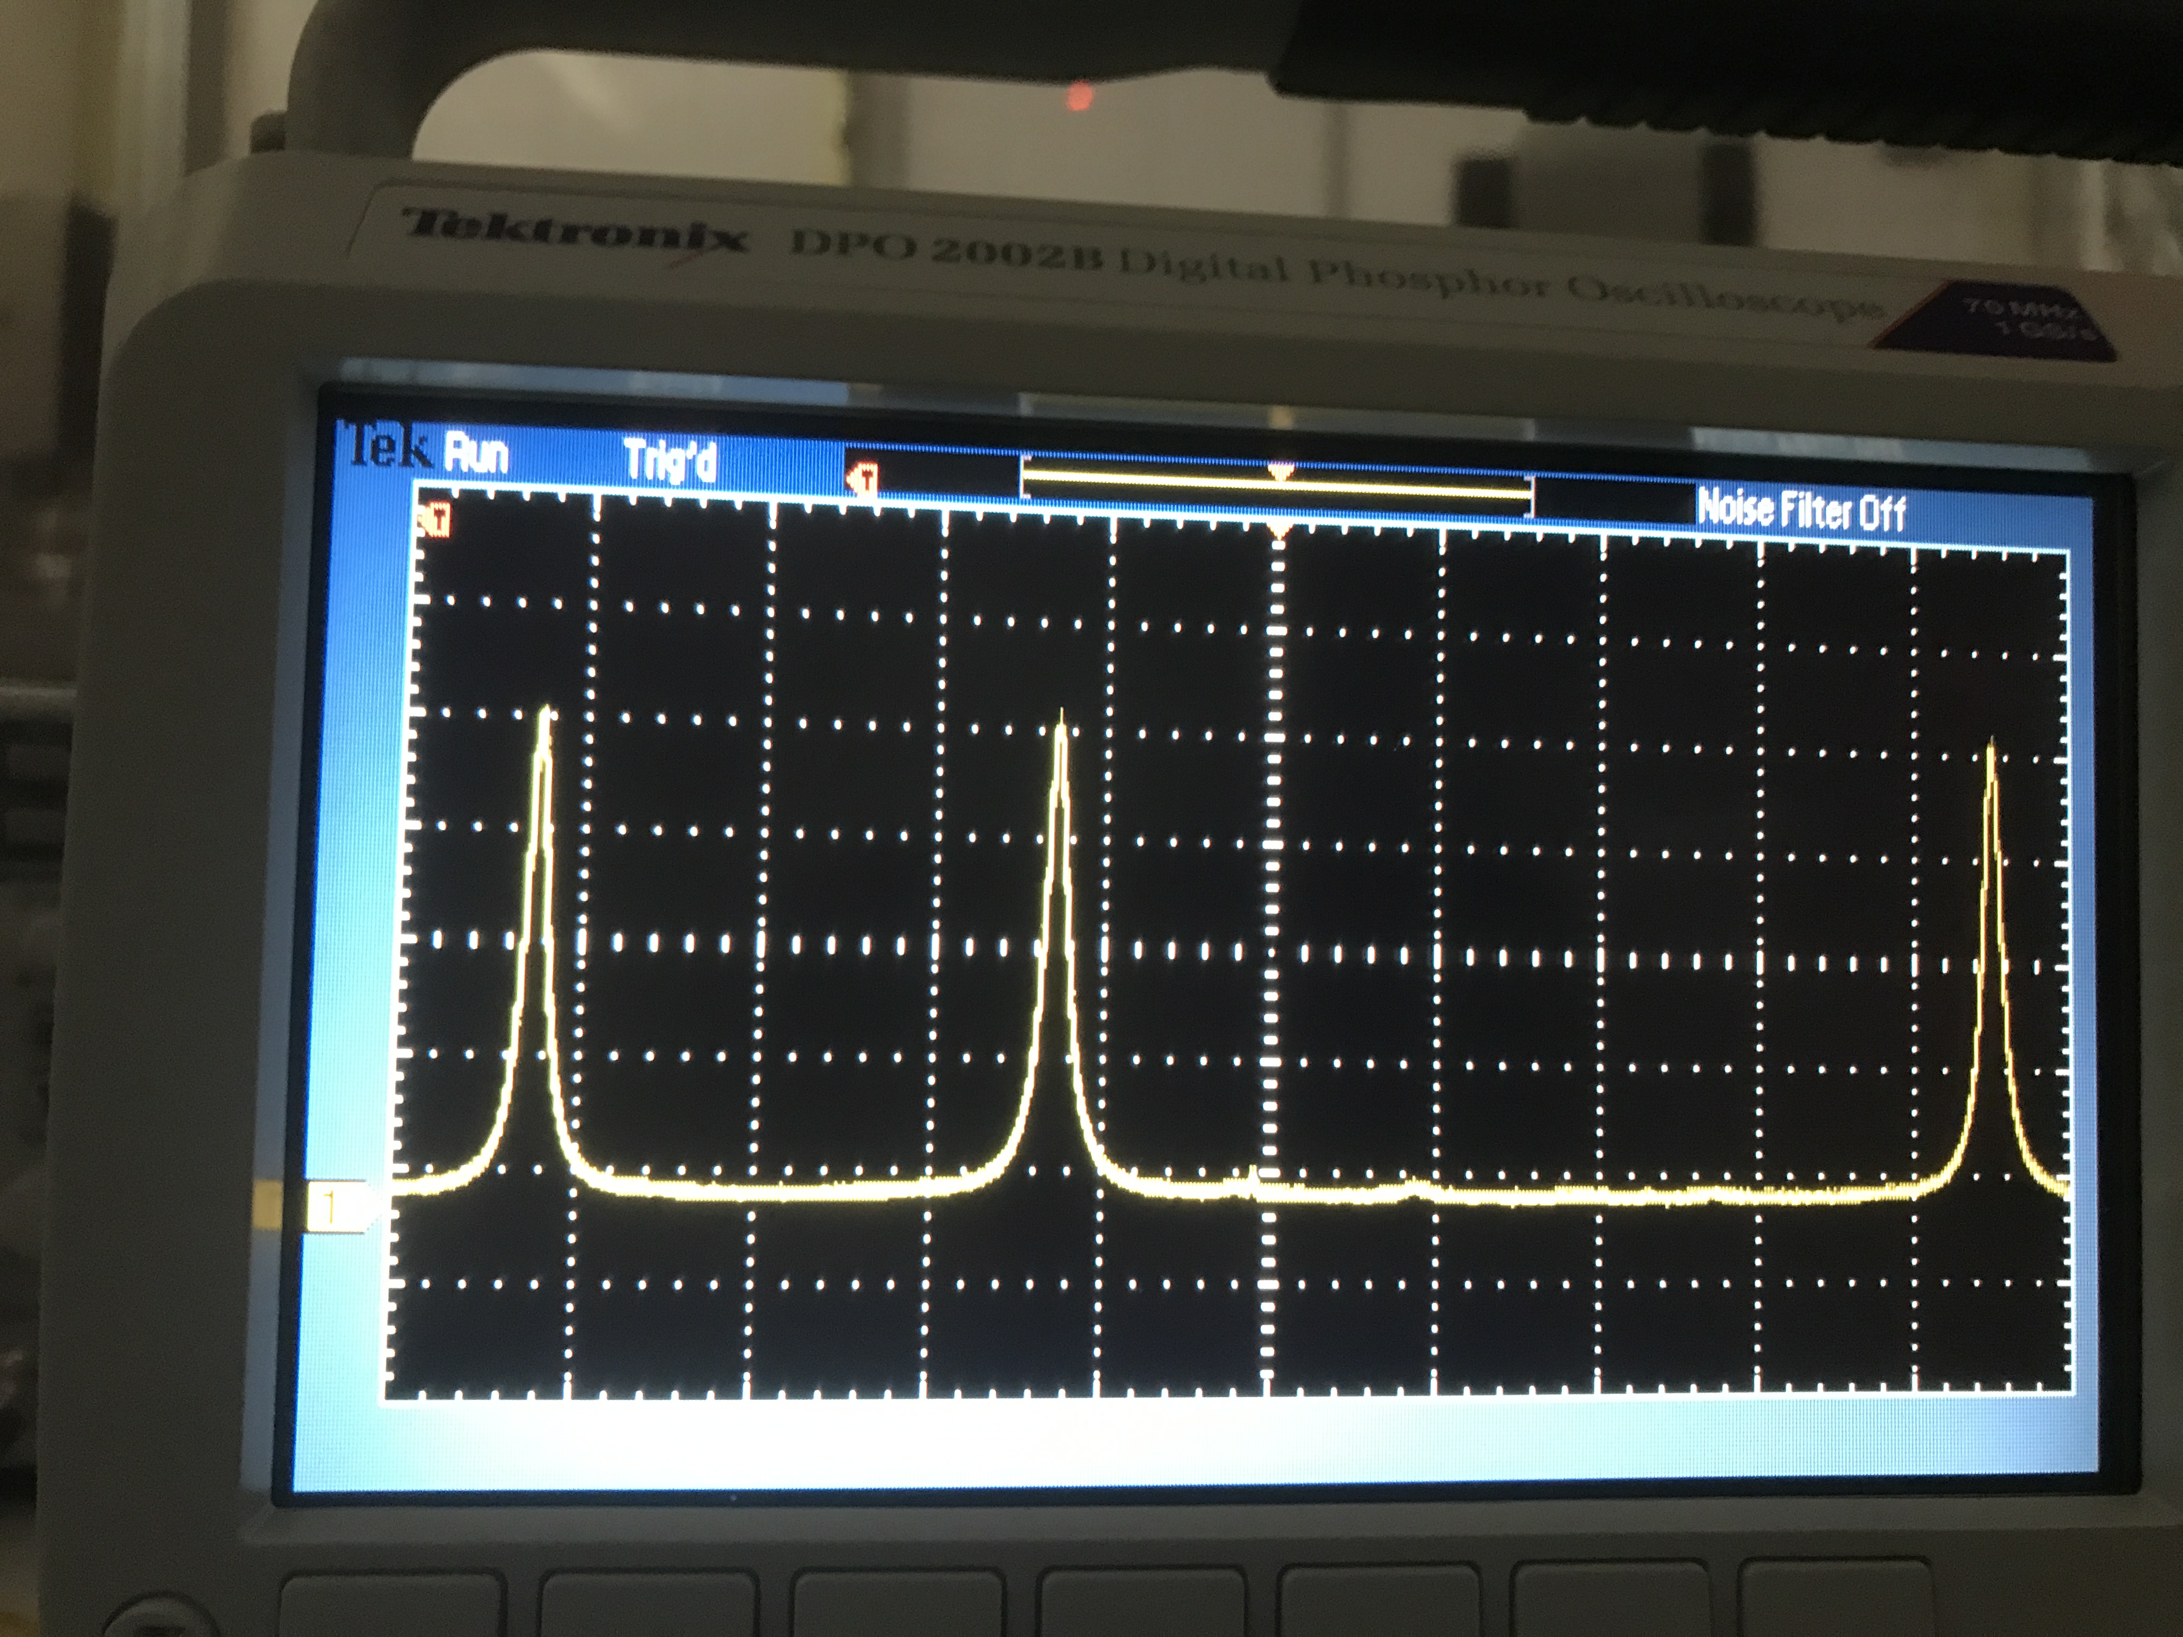Click the Tektronix brand label on the bezel
The height and width of the screenshot is (1637, 2183).
coord(576,233)
